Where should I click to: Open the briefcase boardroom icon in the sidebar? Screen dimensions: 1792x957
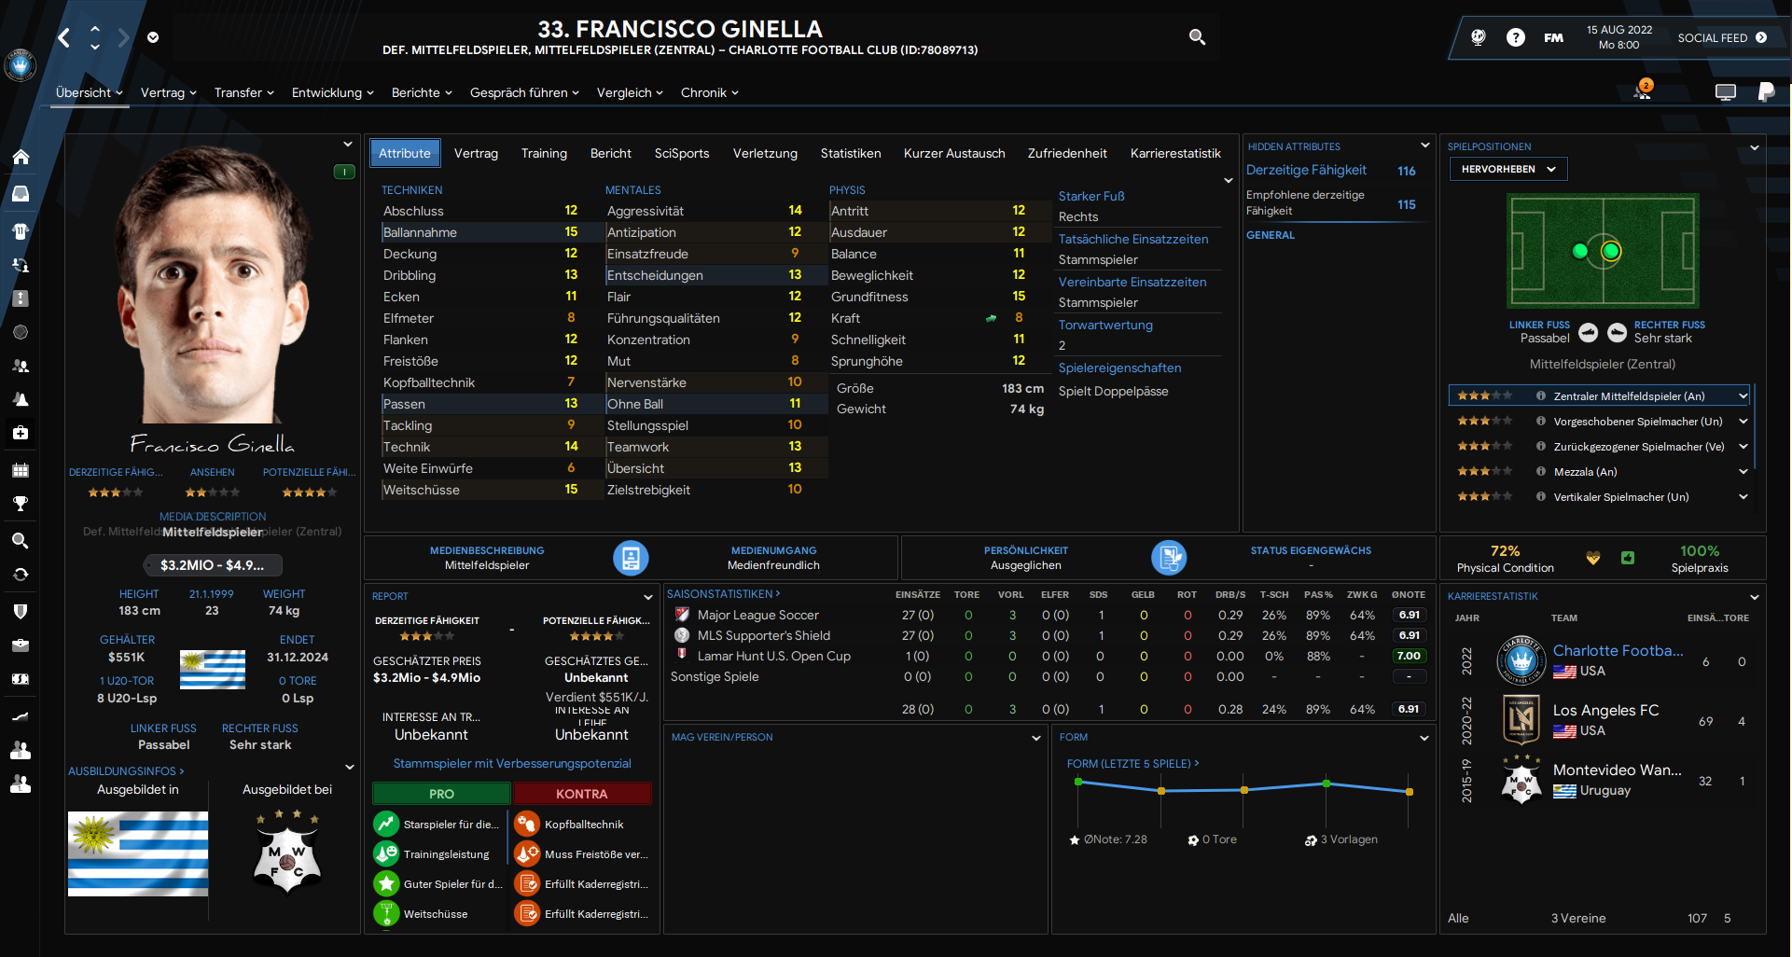21,645
